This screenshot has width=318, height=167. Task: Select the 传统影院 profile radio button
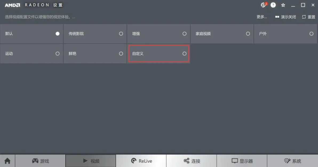tap(121, 34)
